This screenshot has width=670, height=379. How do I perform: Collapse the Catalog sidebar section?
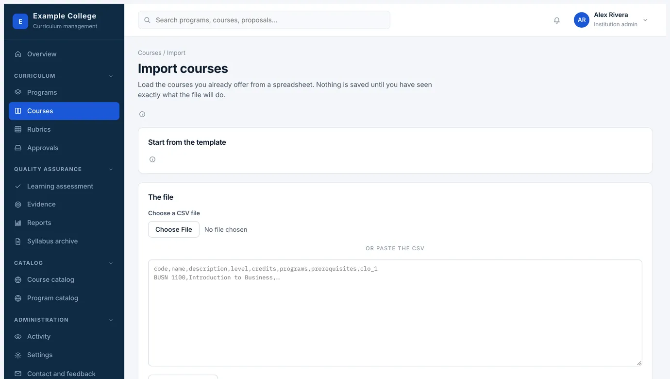tap(111, 263)
